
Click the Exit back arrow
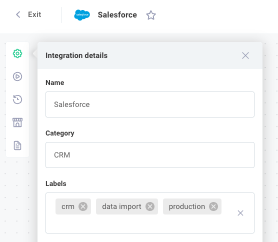pyautogui.click(x=18, y=14)
